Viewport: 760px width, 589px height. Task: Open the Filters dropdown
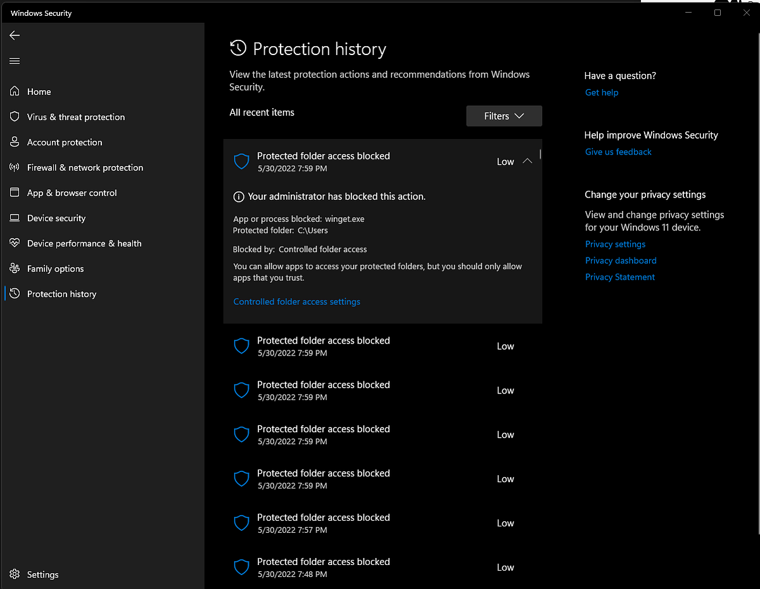tap(503, 116)
